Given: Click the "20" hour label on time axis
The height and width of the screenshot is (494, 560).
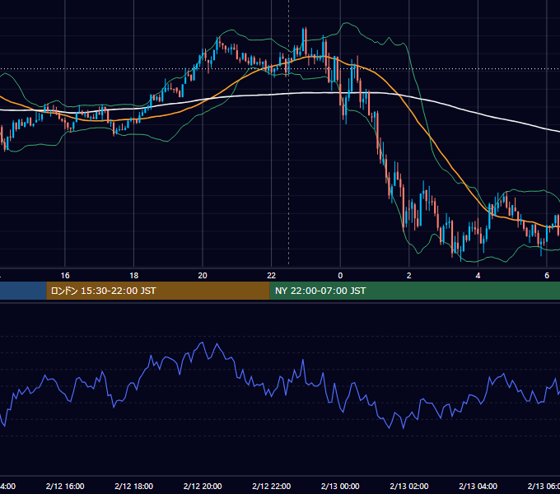Looking at the screenshot, I should [203, 276].
